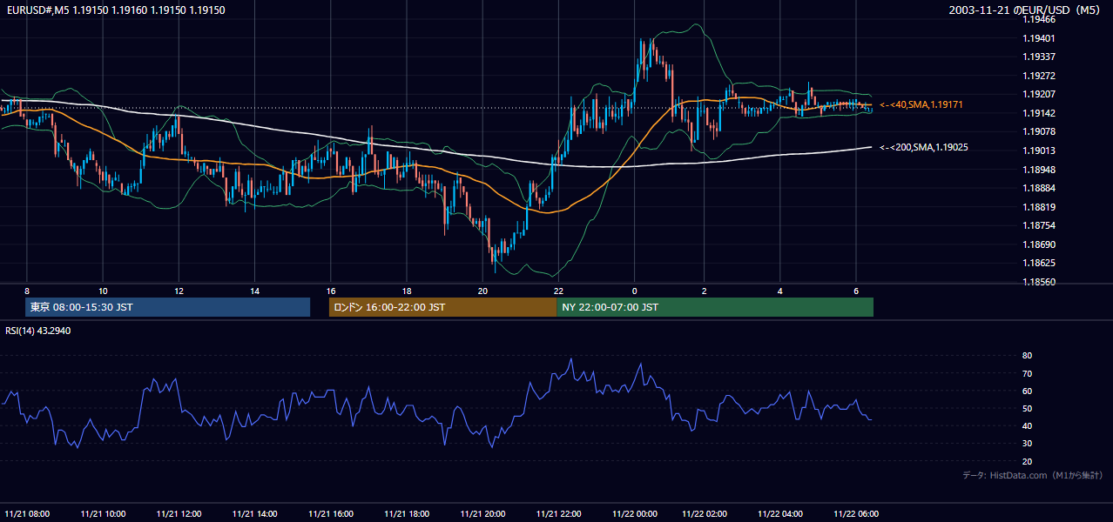Click price axis value 1.19272
Viewport: 1113px width, 522px height.
pyautogui.click(x=1039, y=76)
